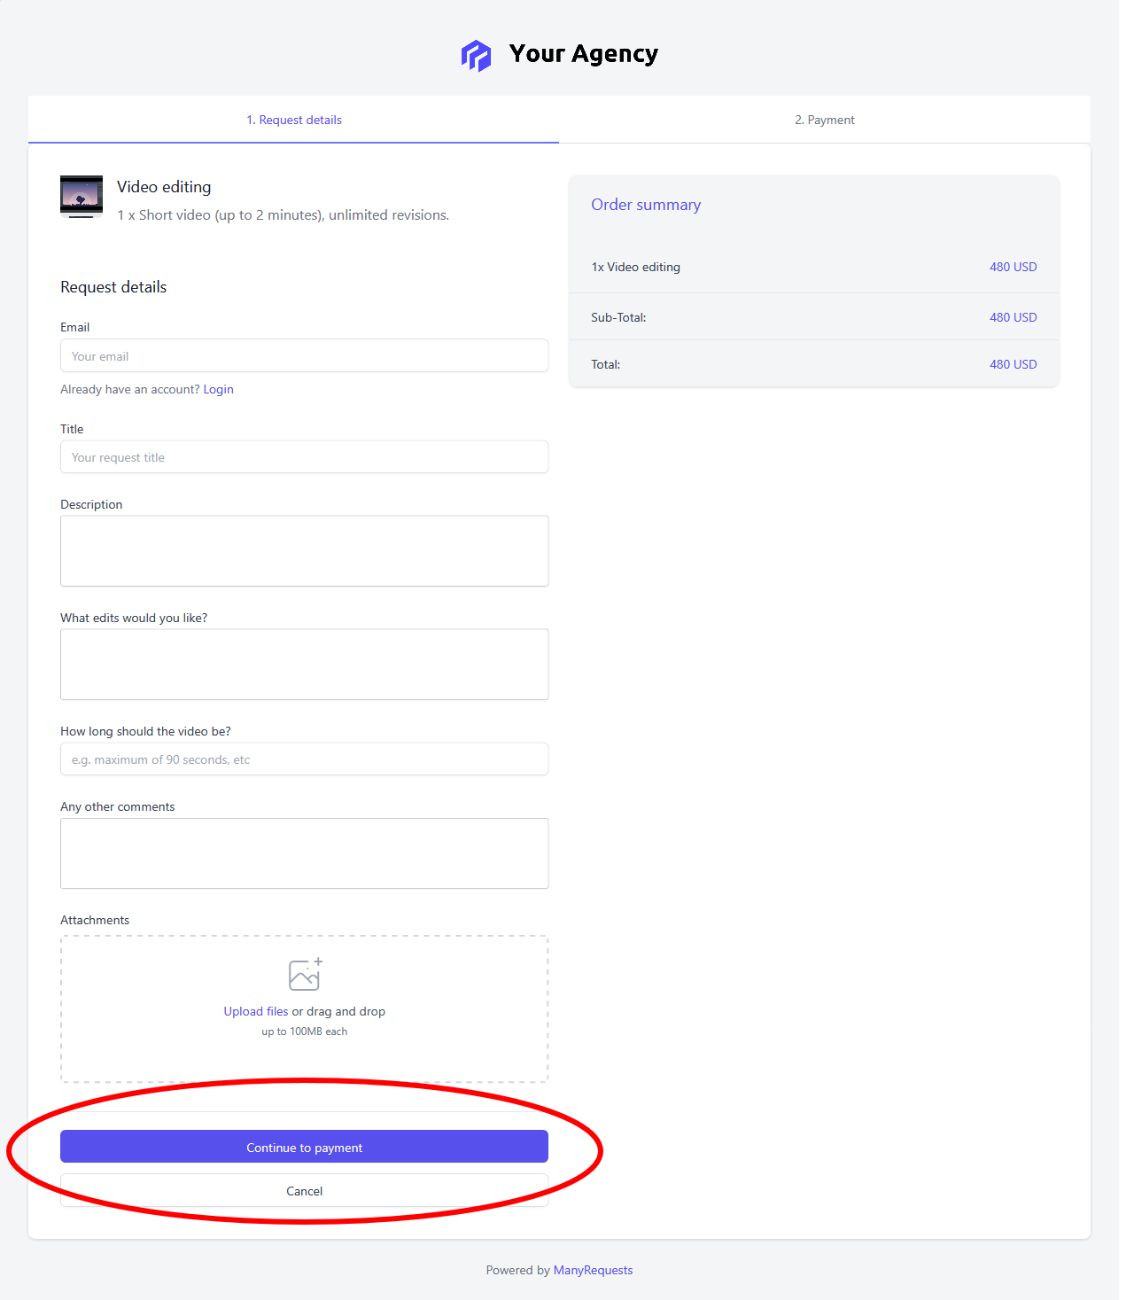Click the image upload icon in Attachments
The image size is (1134, 1300).
coord(306,974)
